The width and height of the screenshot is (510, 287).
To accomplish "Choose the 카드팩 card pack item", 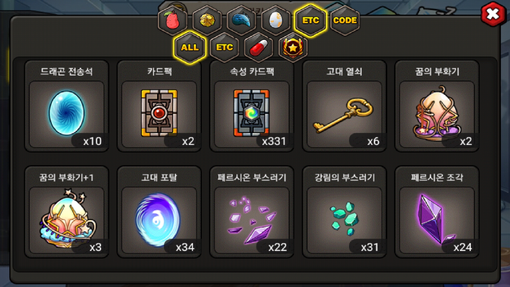I will pyautogui.click(x=159, y=106).
